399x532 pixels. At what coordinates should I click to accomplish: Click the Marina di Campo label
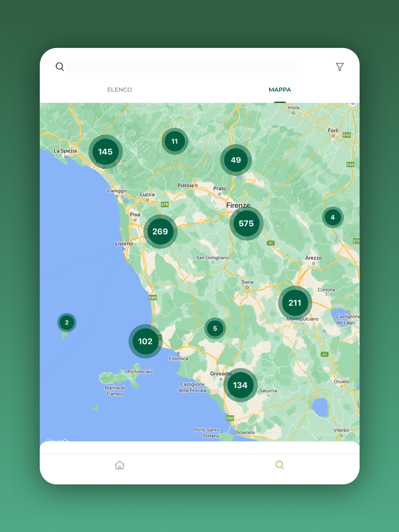[x=115, y=391]
